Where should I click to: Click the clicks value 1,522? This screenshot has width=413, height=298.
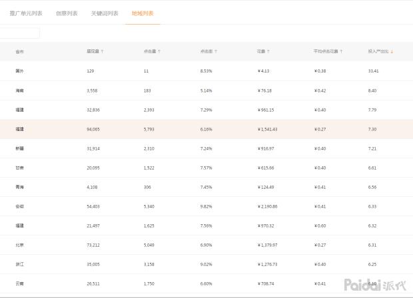point(149,168)
